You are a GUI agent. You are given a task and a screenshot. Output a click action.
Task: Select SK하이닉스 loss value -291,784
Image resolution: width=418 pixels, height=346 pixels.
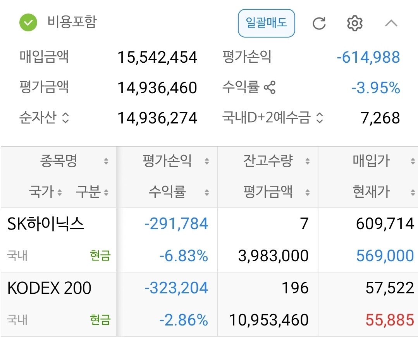[x=176, y=223]
